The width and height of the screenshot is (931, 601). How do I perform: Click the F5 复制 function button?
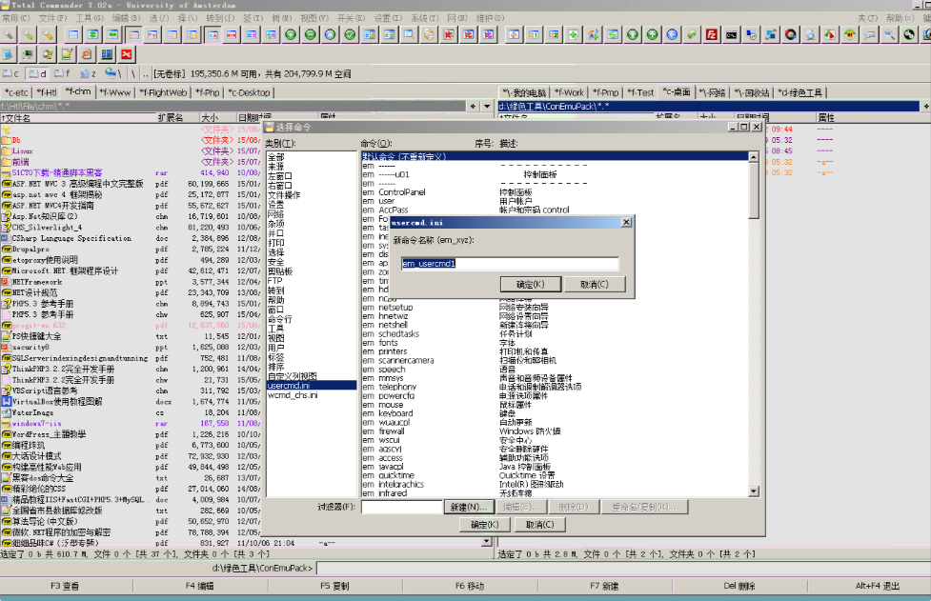point(335,586)
